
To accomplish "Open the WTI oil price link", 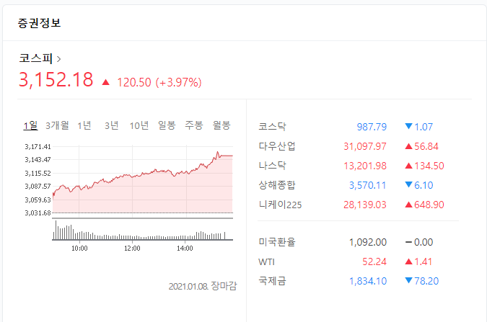I will tap(266, 261).
